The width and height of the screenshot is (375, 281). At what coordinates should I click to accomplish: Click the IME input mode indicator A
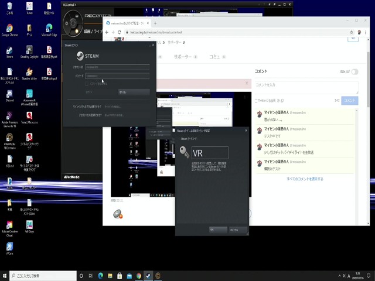(x=349, y=276)
